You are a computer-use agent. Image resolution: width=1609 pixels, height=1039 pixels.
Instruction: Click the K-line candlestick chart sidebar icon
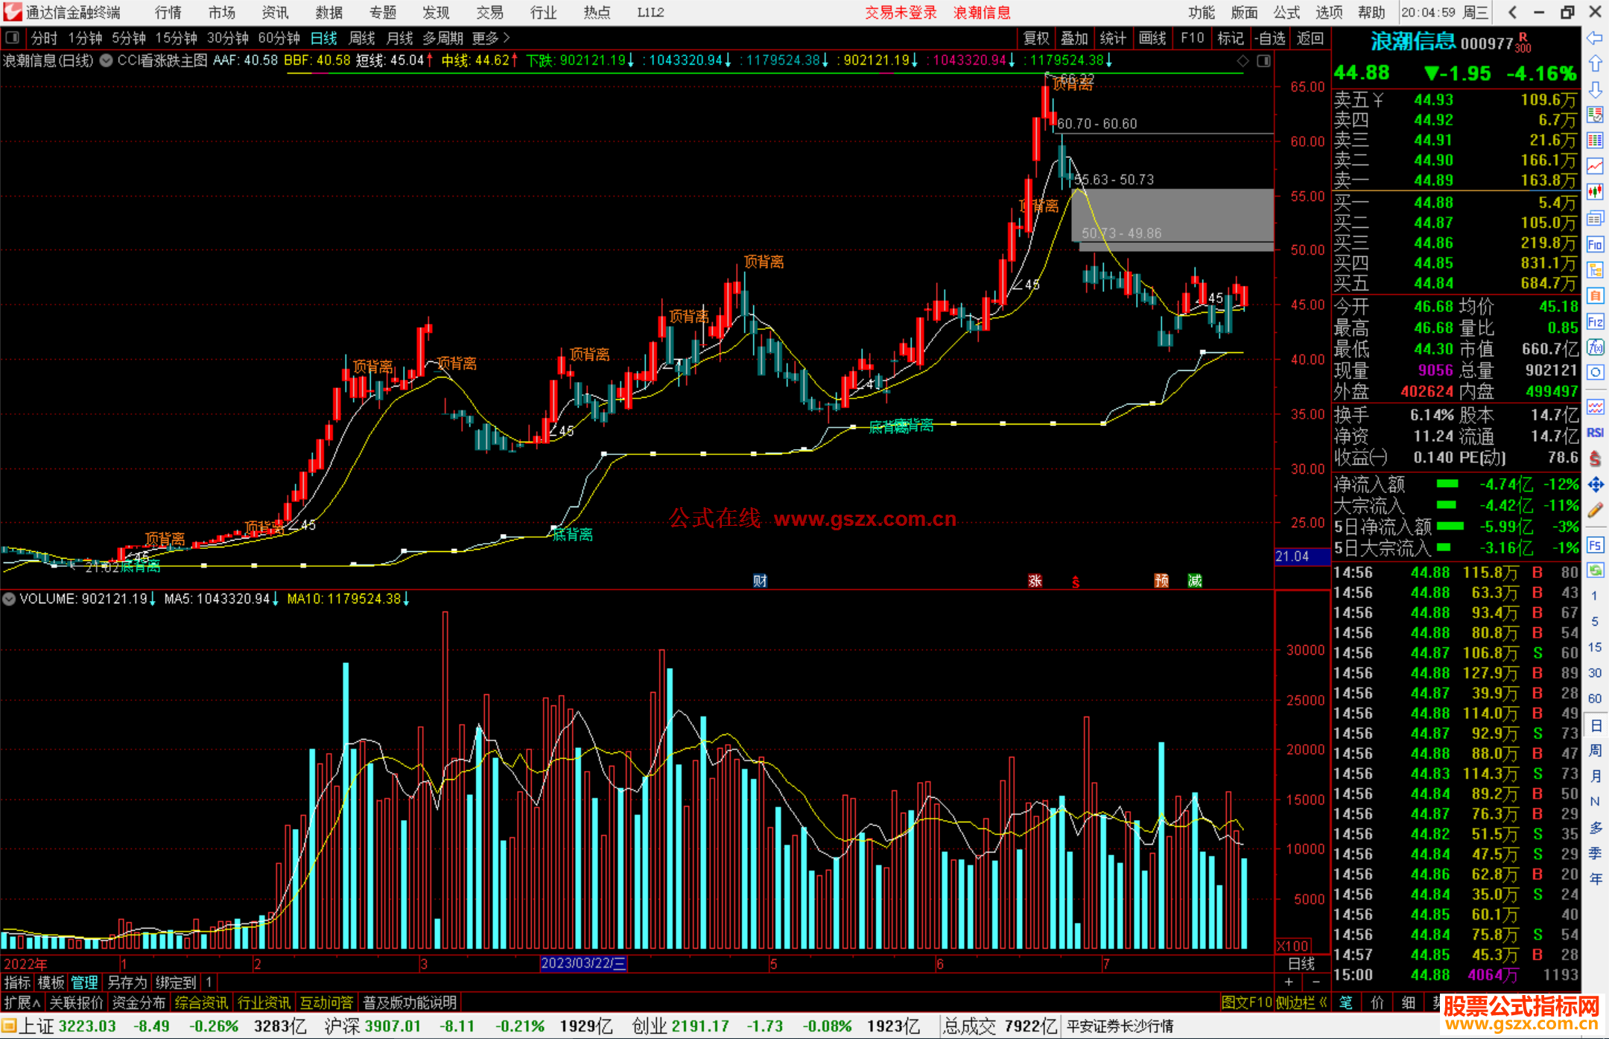(x=1595, y=191)
